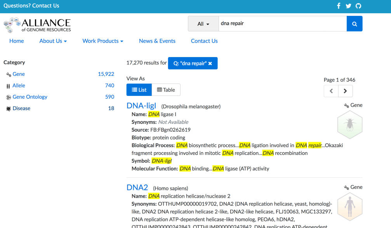
Task: Click the Drosophila fly species icon
Action: (x=350, y=125)
